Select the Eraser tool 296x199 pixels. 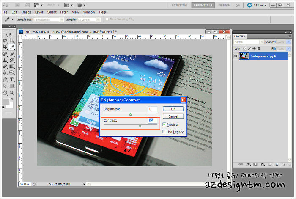pyautogui.click(x=5, y=66)
